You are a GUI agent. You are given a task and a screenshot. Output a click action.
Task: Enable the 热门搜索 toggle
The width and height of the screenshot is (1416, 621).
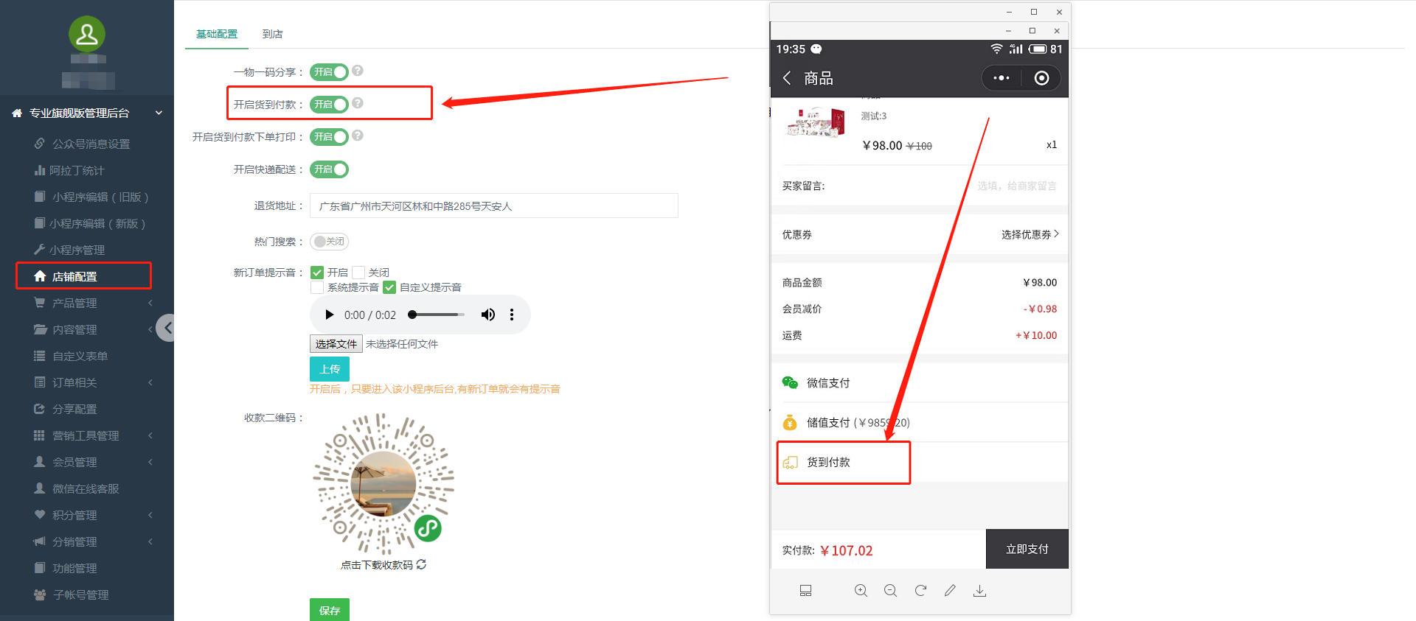coord(329,242)
